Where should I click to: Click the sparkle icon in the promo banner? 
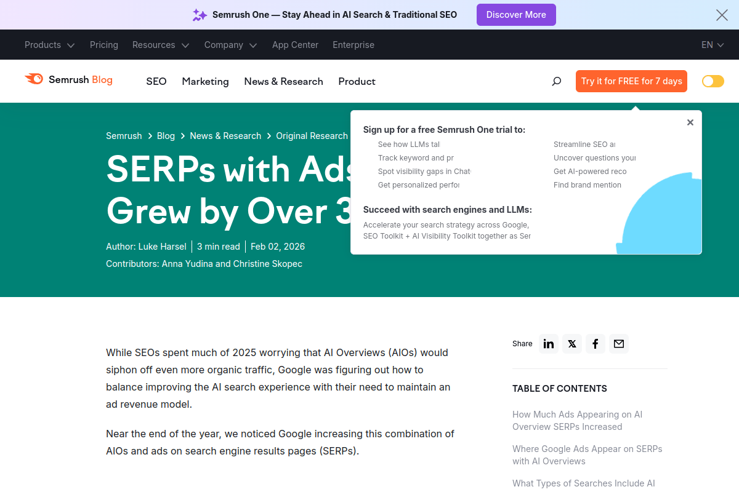[x=200, y=14]
